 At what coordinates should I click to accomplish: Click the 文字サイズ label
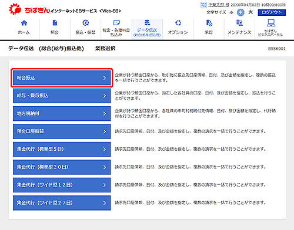(x=216, y=12)
